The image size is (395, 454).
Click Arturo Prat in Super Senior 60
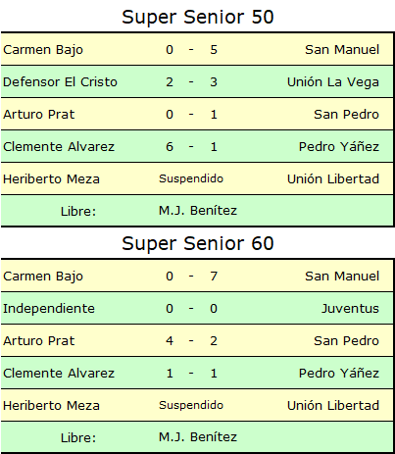click(39, 340)
